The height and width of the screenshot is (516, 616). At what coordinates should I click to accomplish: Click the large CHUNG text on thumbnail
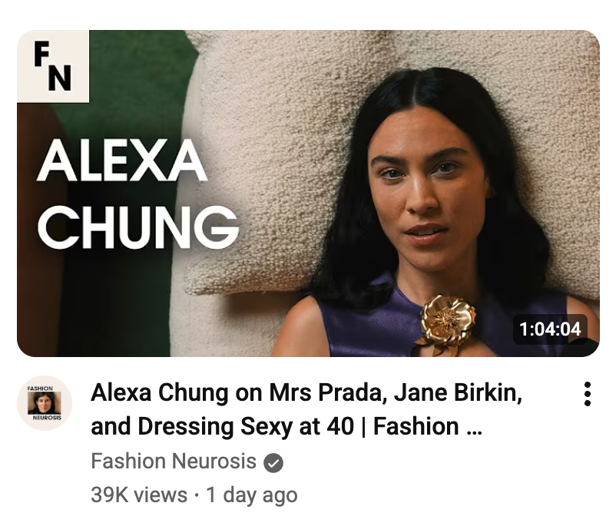click(x=138, y=228)
